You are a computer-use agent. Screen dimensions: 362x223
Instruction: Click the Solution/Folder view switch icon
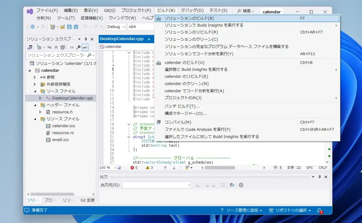tap(30, 47)
